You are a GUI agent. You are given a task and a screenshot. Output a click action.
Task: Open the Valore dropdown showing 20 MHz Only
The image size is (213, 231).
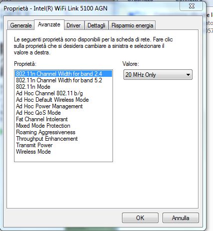click(x=158, y=75)
